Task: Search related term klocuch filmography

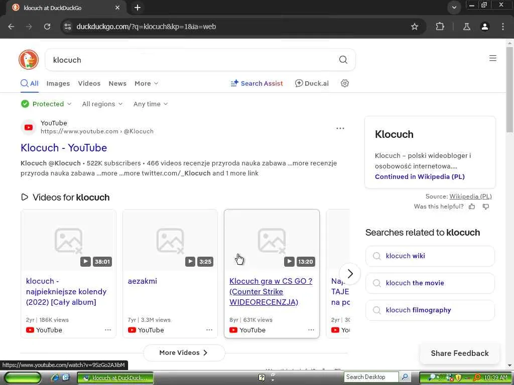Action: (x=430, y=310)
